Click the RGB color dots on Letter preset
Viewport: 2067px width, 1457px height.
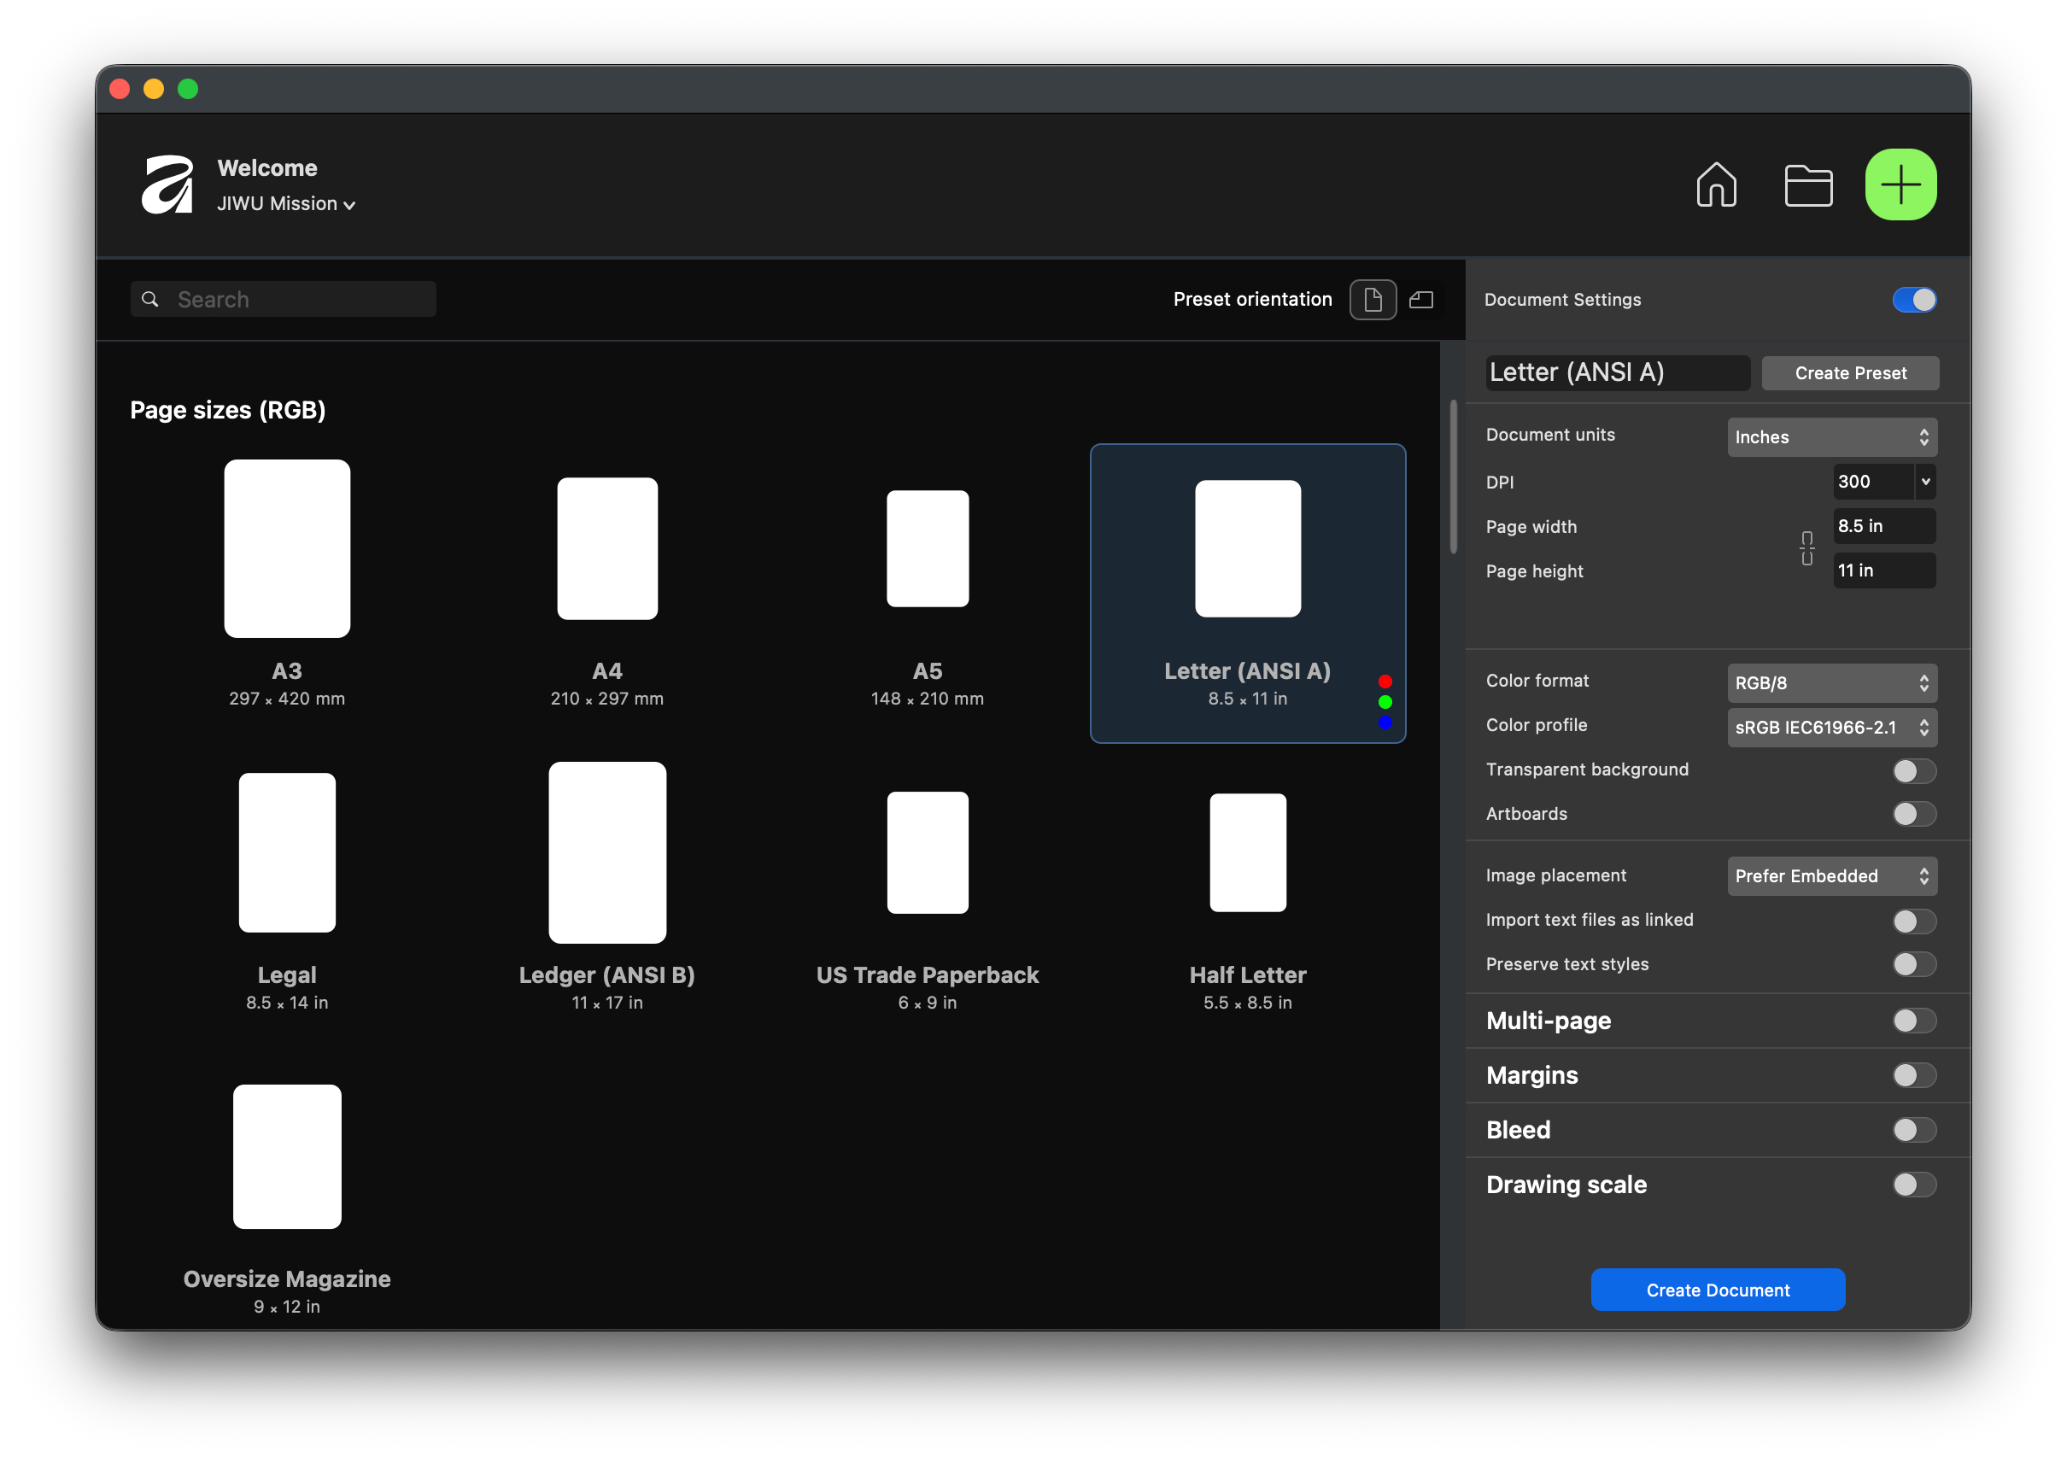[x=1385, y=702]
